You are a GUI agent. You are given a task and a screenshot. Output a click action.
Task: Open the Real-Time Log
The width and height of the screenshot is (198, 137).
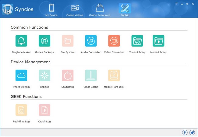(x=21, y=110)
